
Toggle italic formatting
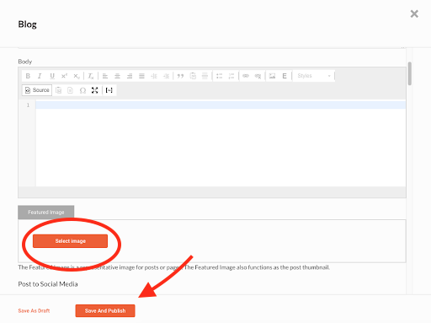tap(40, 76)
